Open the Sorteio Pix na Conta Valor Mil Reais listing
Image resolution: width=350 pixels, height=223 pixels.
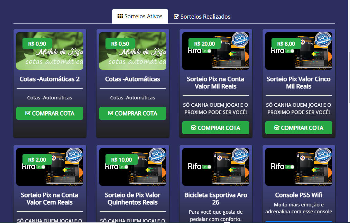215,83
